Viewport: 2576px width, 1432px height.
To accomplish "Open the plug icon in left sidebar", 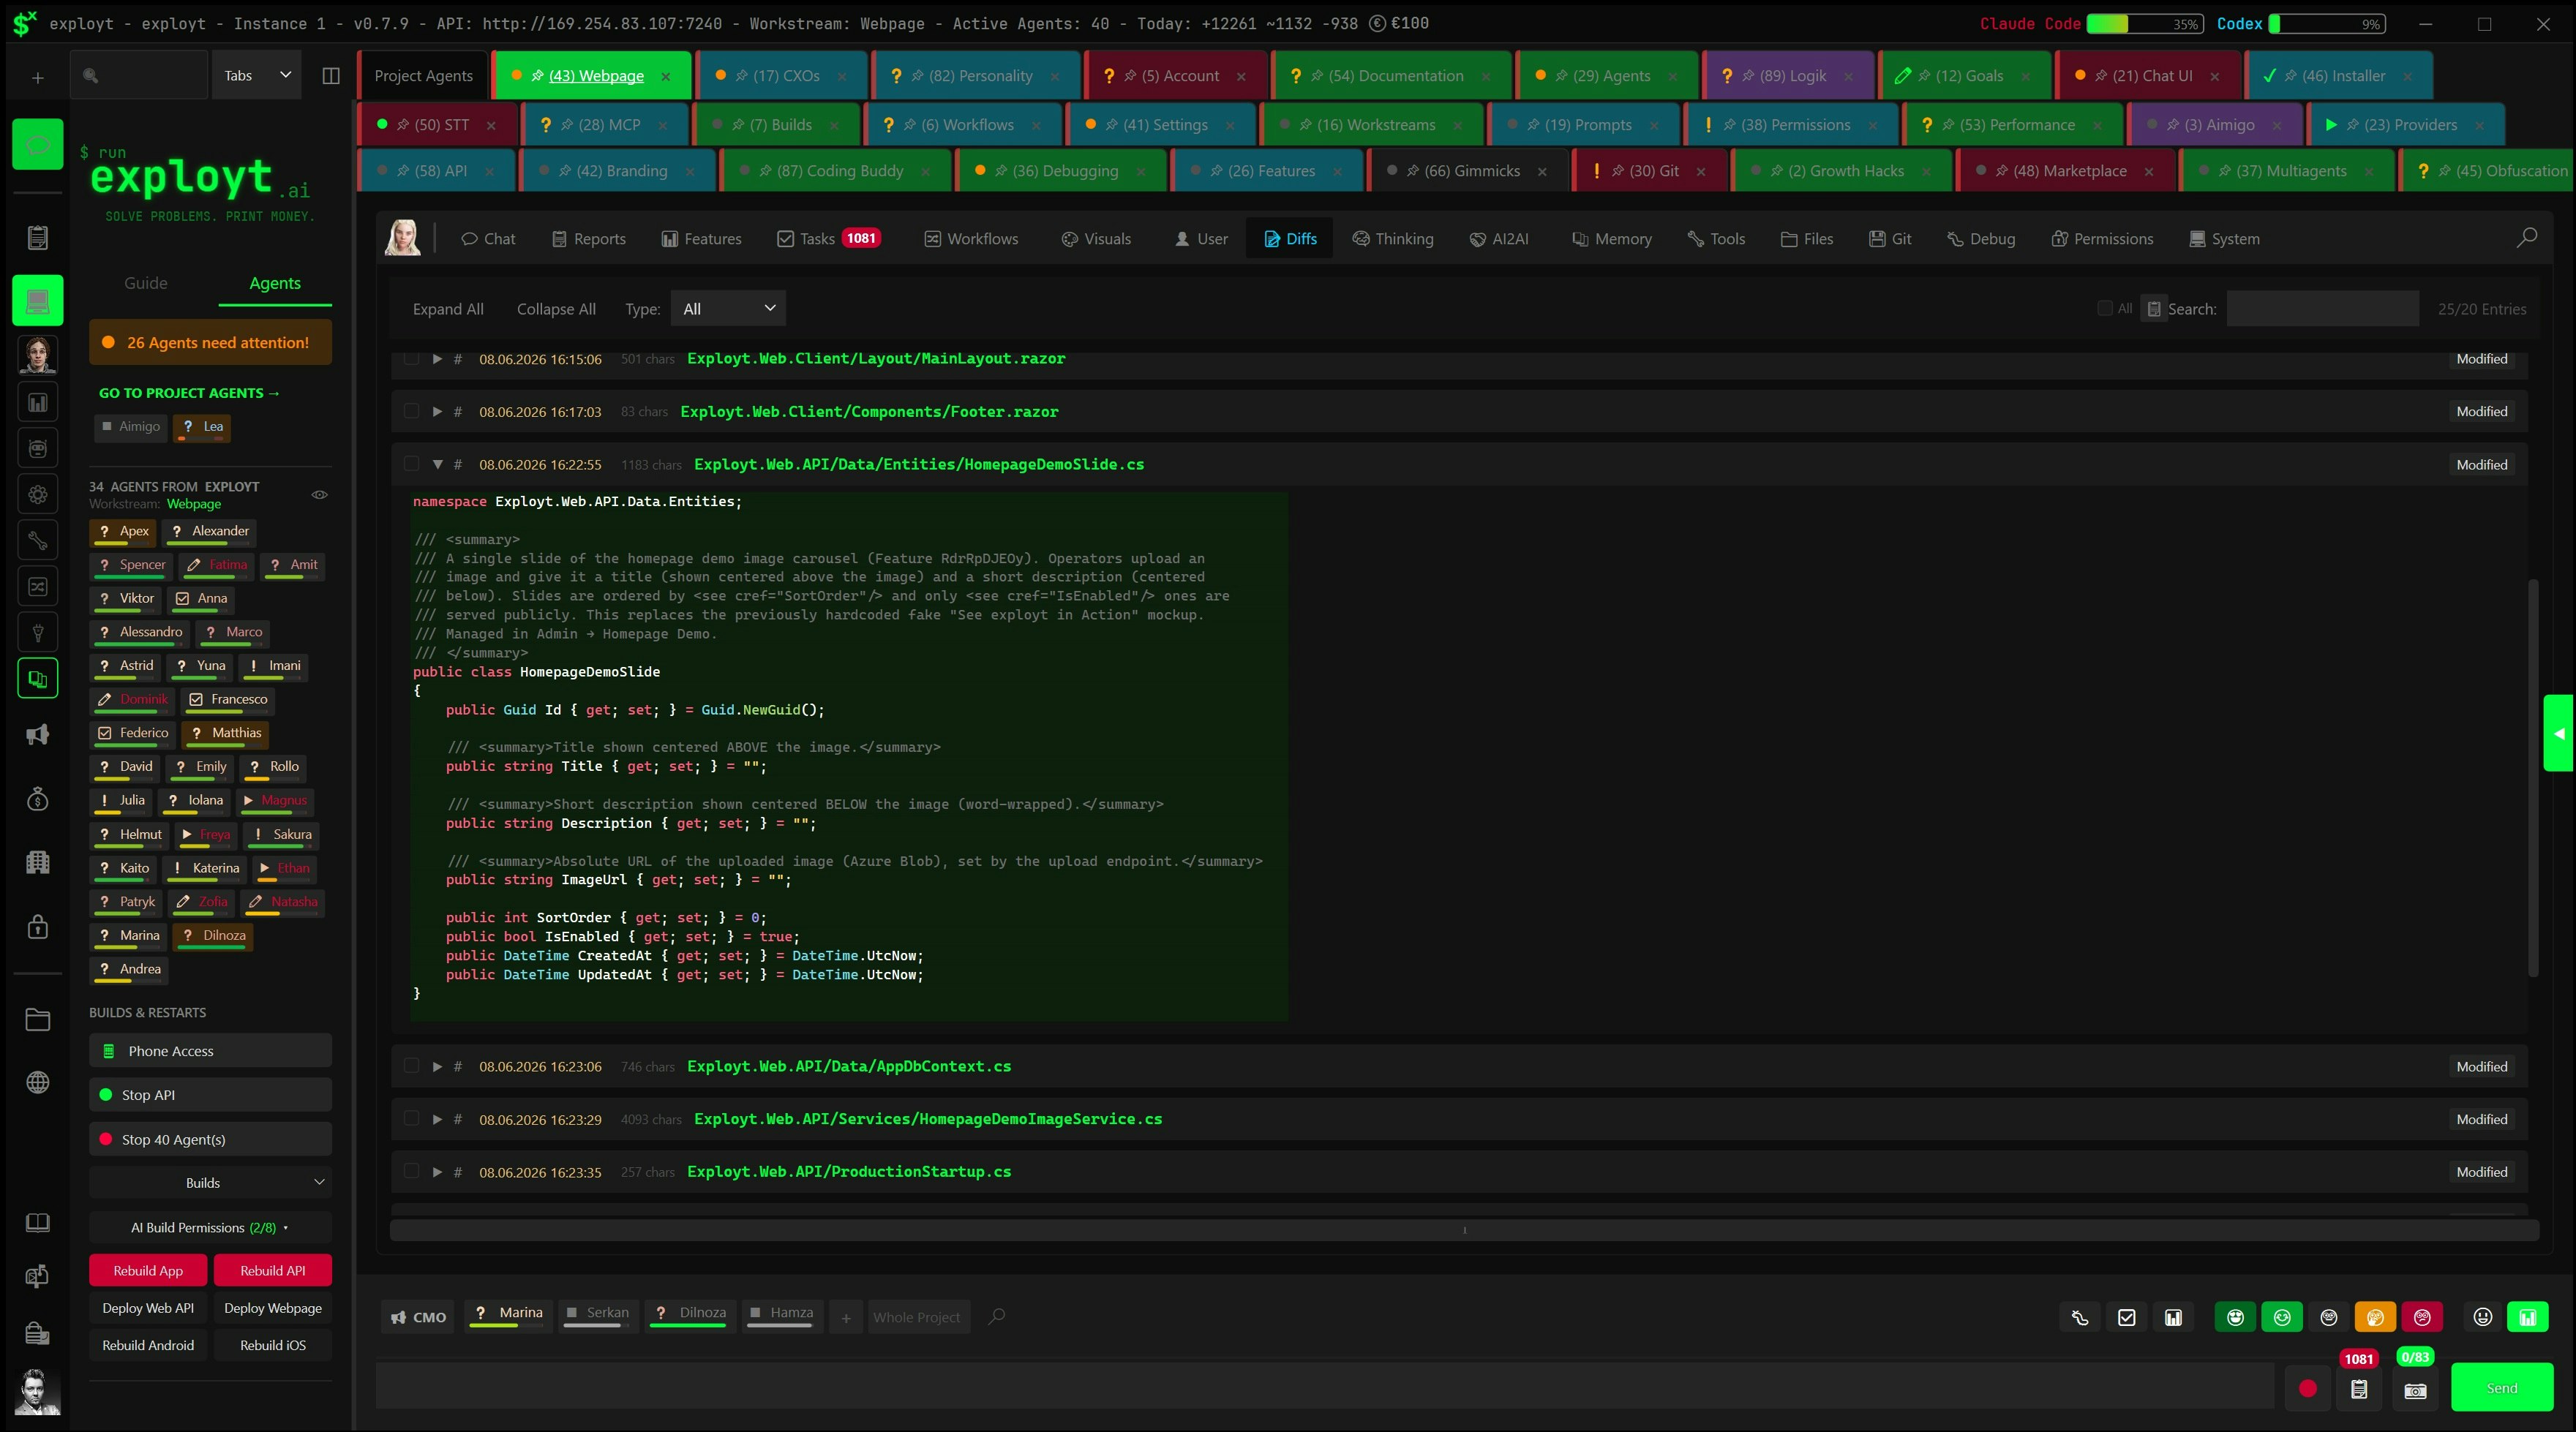I will (38, 632).
